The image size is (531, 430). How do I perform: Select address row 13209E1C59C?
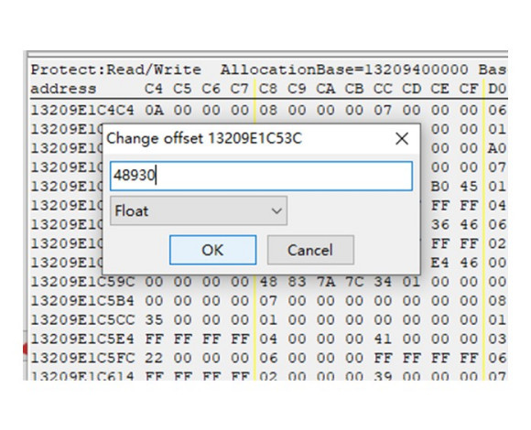(82, 282)
